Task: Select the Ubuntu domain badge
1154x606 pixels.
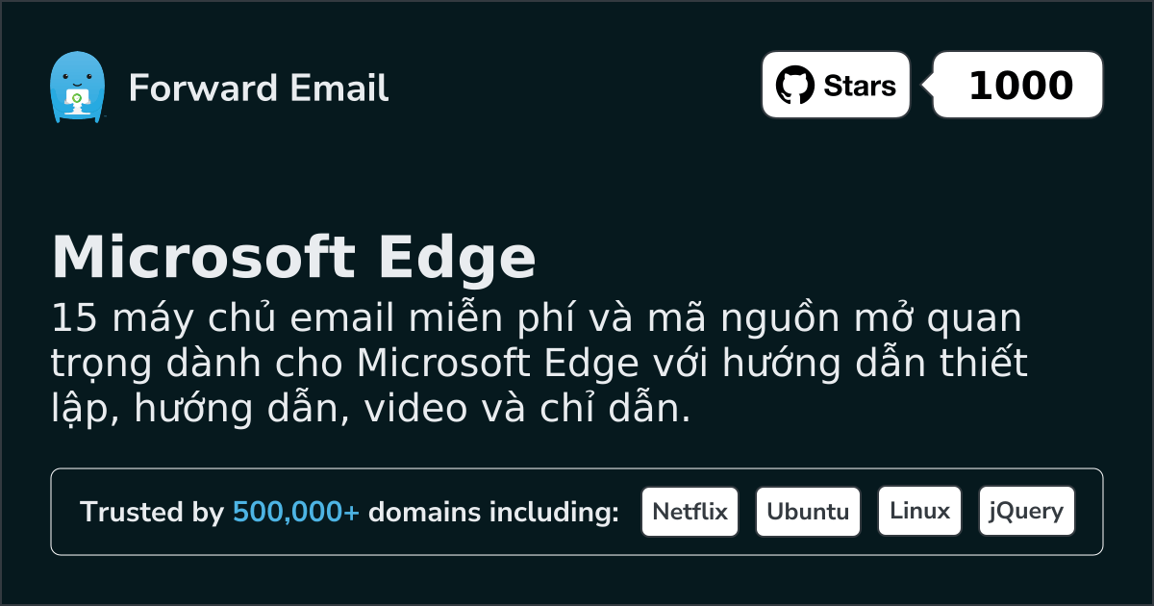Action: [808, 512]
